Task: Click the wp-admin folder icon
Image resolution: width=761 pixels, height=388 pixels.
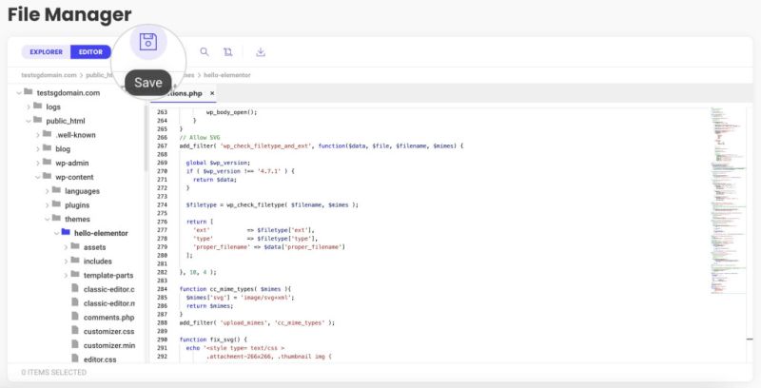Action: [47, 162]
